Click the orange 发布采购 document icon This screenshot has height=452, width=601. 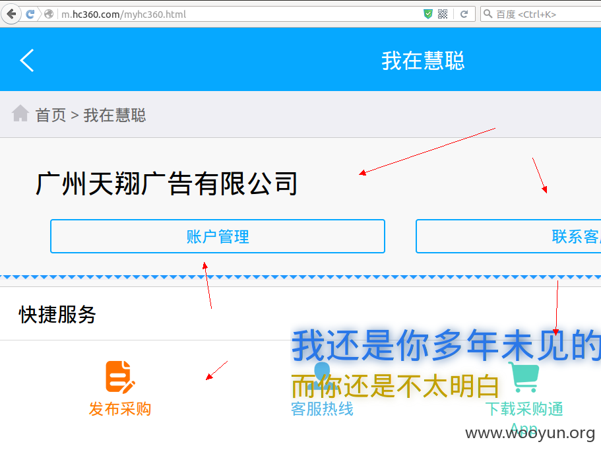coord(120,377)
